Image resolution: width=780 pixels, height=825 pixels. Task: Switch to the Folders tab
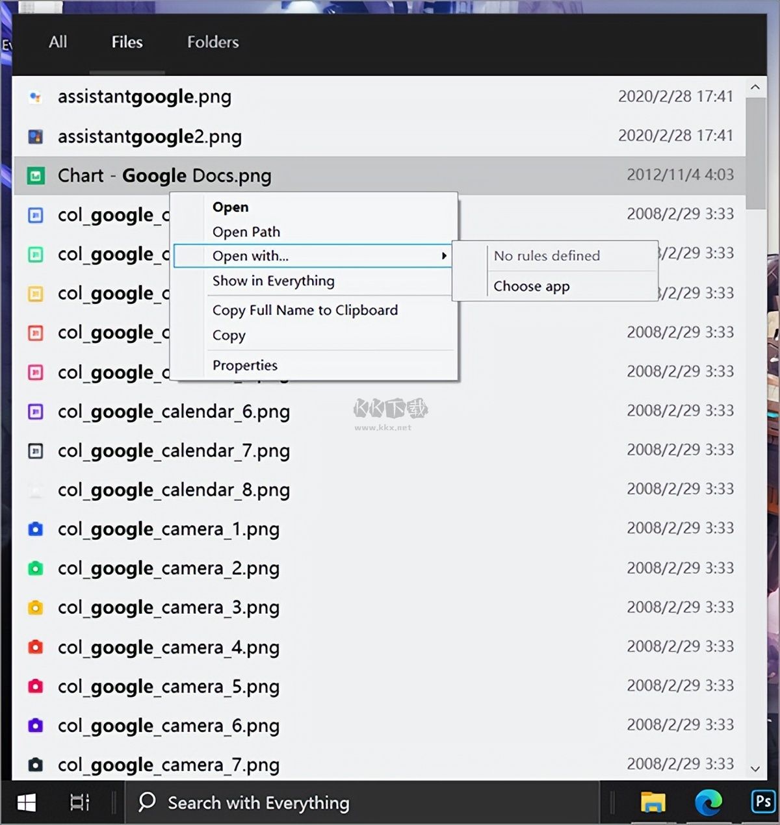(213, 42)
